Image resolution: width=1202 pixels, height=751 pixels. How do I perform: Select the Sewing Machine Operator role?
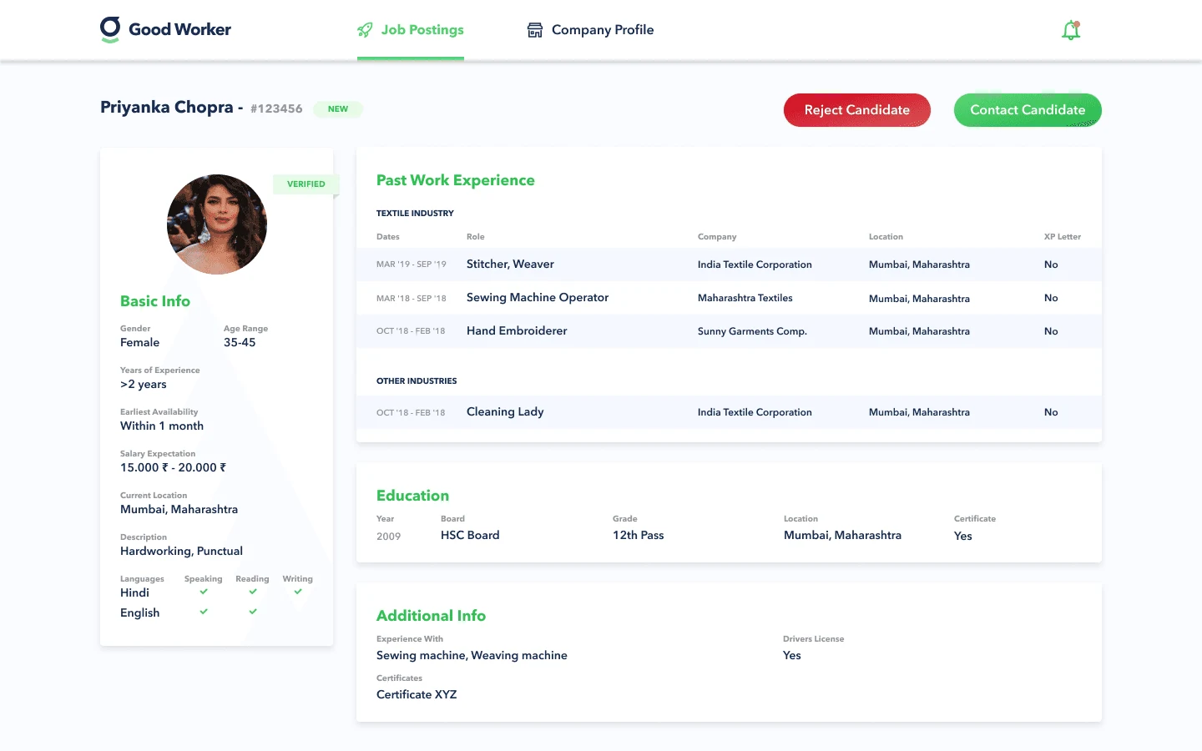pyautogui.click(x=538, y=298)
